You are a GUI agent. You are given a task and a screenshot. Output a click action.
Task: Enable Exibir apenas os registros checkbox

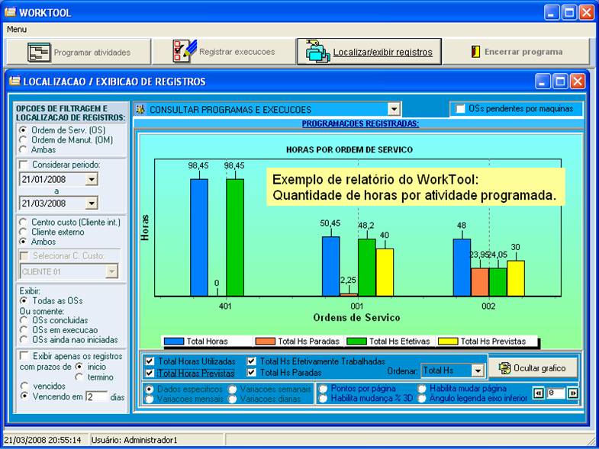[24, 356]
